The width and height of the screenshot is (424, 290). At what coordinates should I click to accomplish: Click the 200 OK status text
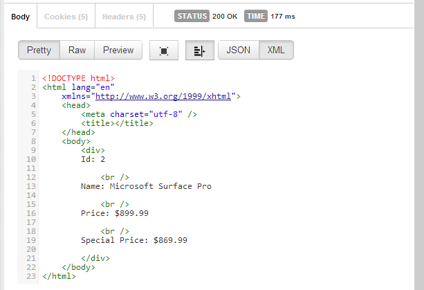(225, 17)
